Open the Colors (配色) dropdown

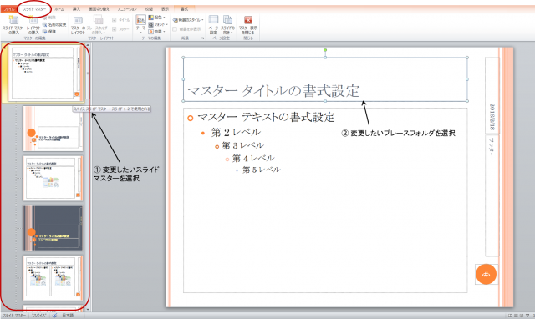point(157,18)
